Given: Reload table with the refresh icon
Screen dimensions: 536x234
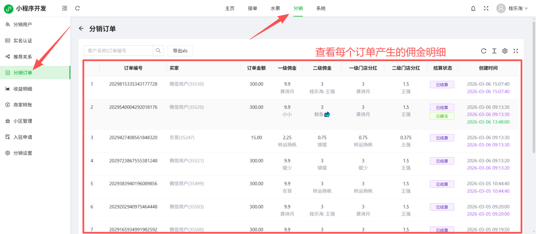Looking at the screenshot, I should [x=484, y=51].
